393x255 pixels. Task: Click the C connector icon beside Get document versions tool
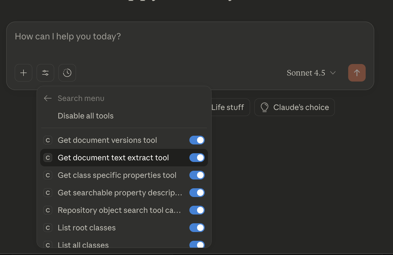(48, 140)
